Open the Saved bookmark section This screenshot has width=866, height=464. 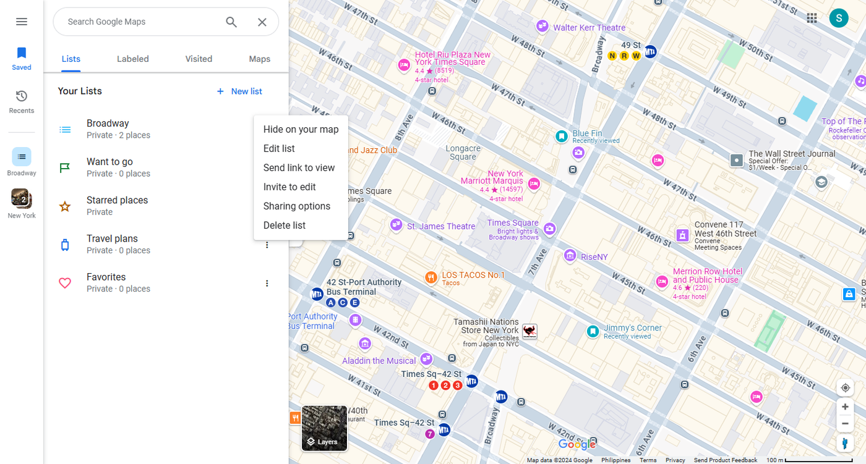coord(22,58)
